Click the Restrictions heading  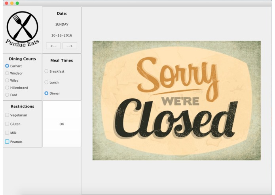pos(23,106)
